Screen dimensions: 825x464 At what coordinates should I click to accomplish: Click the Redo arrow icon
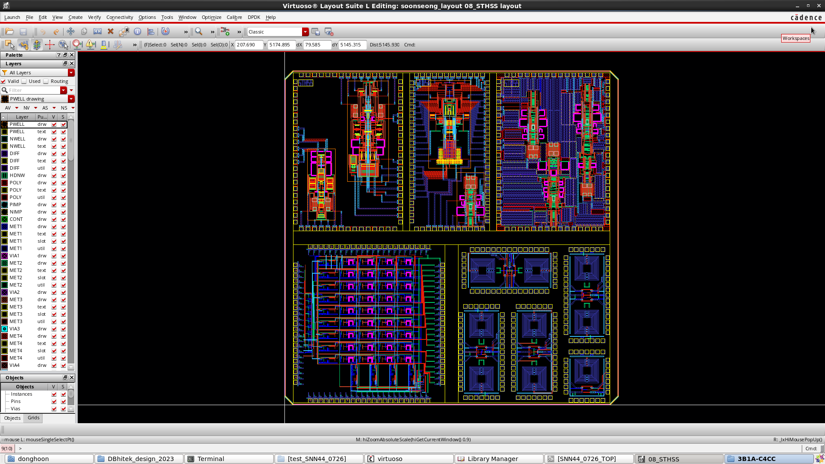tap(56, 32)
